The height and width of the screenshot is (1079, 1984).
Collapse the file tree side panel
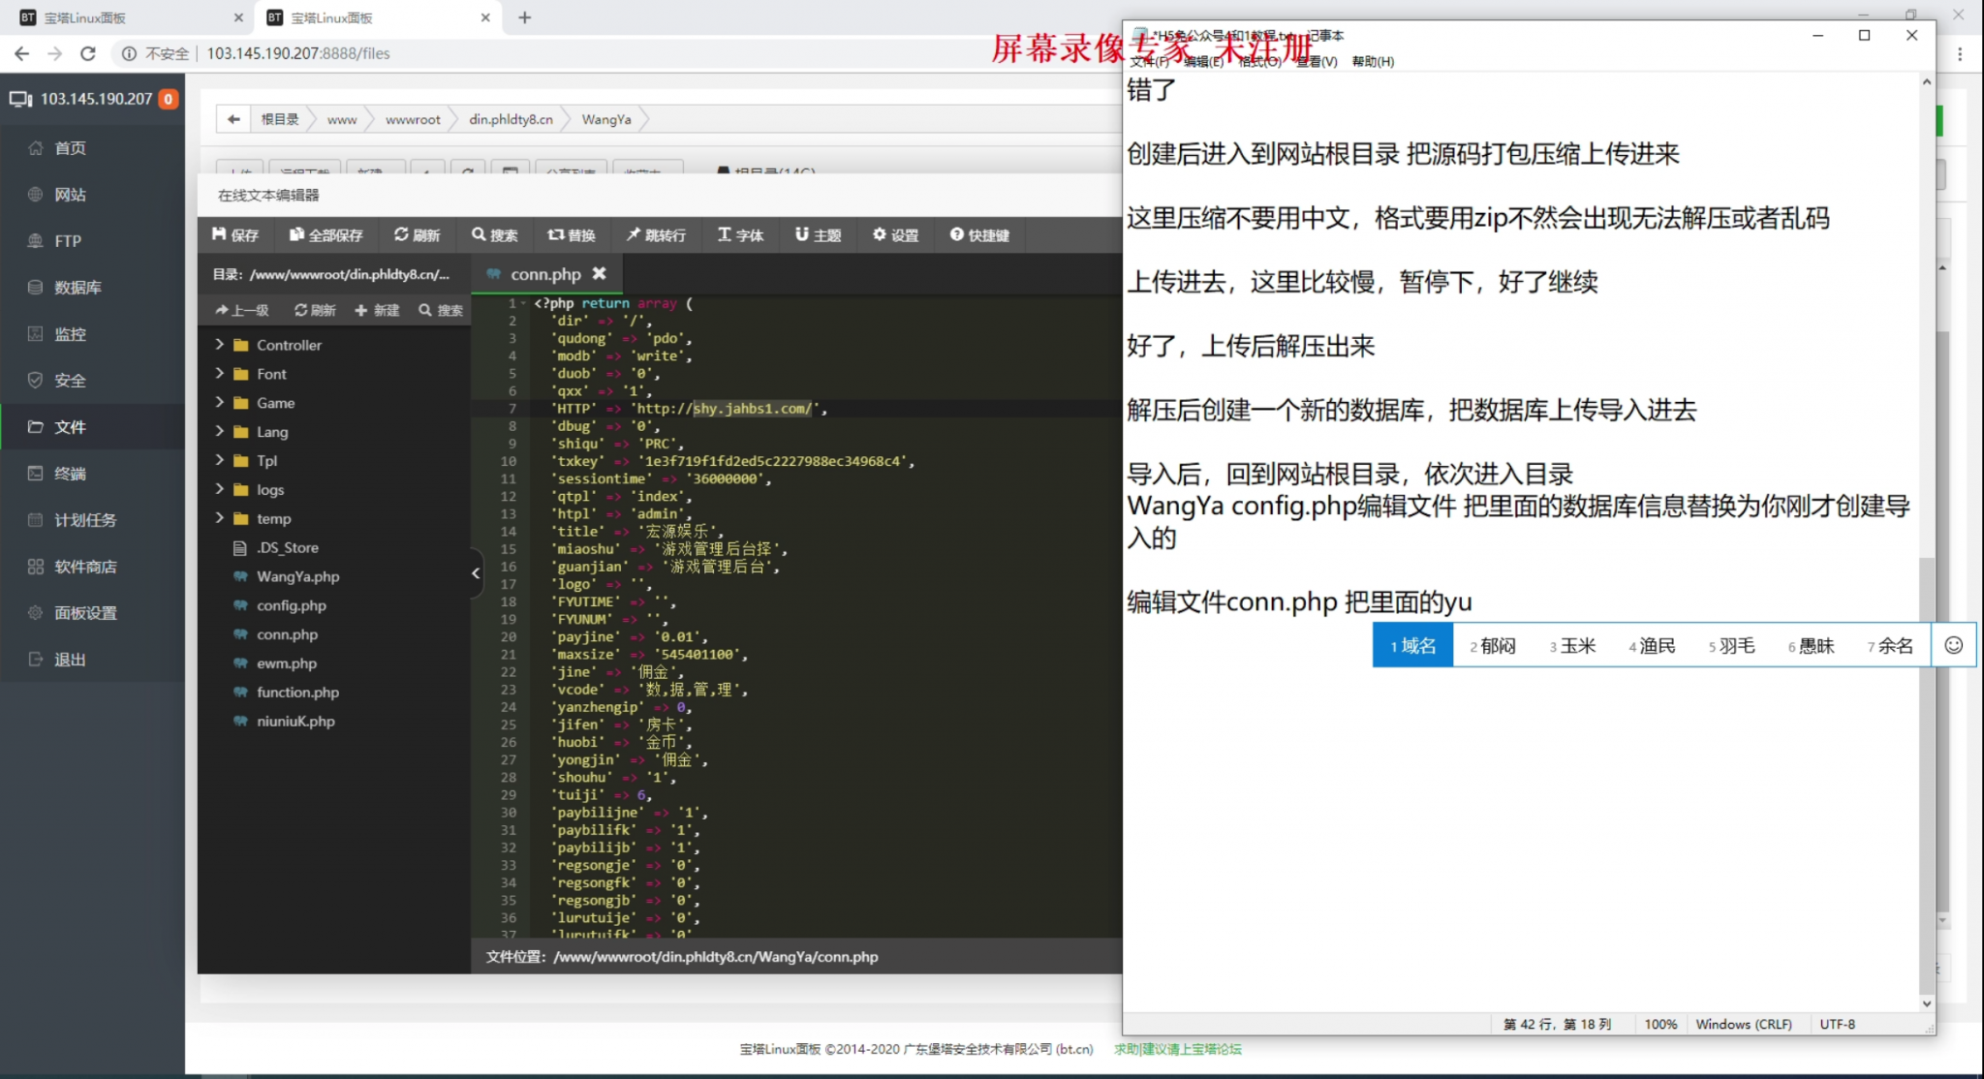[x=476, y=572]
